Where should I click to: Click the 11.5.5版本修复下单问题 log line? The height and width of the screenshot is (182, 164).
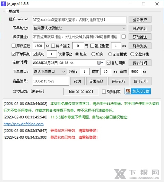[66, 117]
